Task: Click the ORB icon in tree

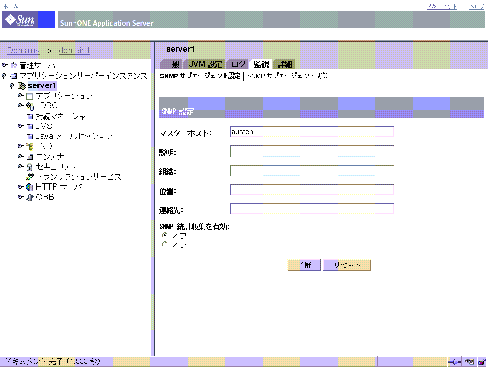Action: click(29, 197)
